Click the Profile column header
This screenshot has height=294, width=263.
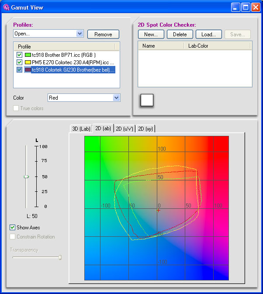point(65,46)
